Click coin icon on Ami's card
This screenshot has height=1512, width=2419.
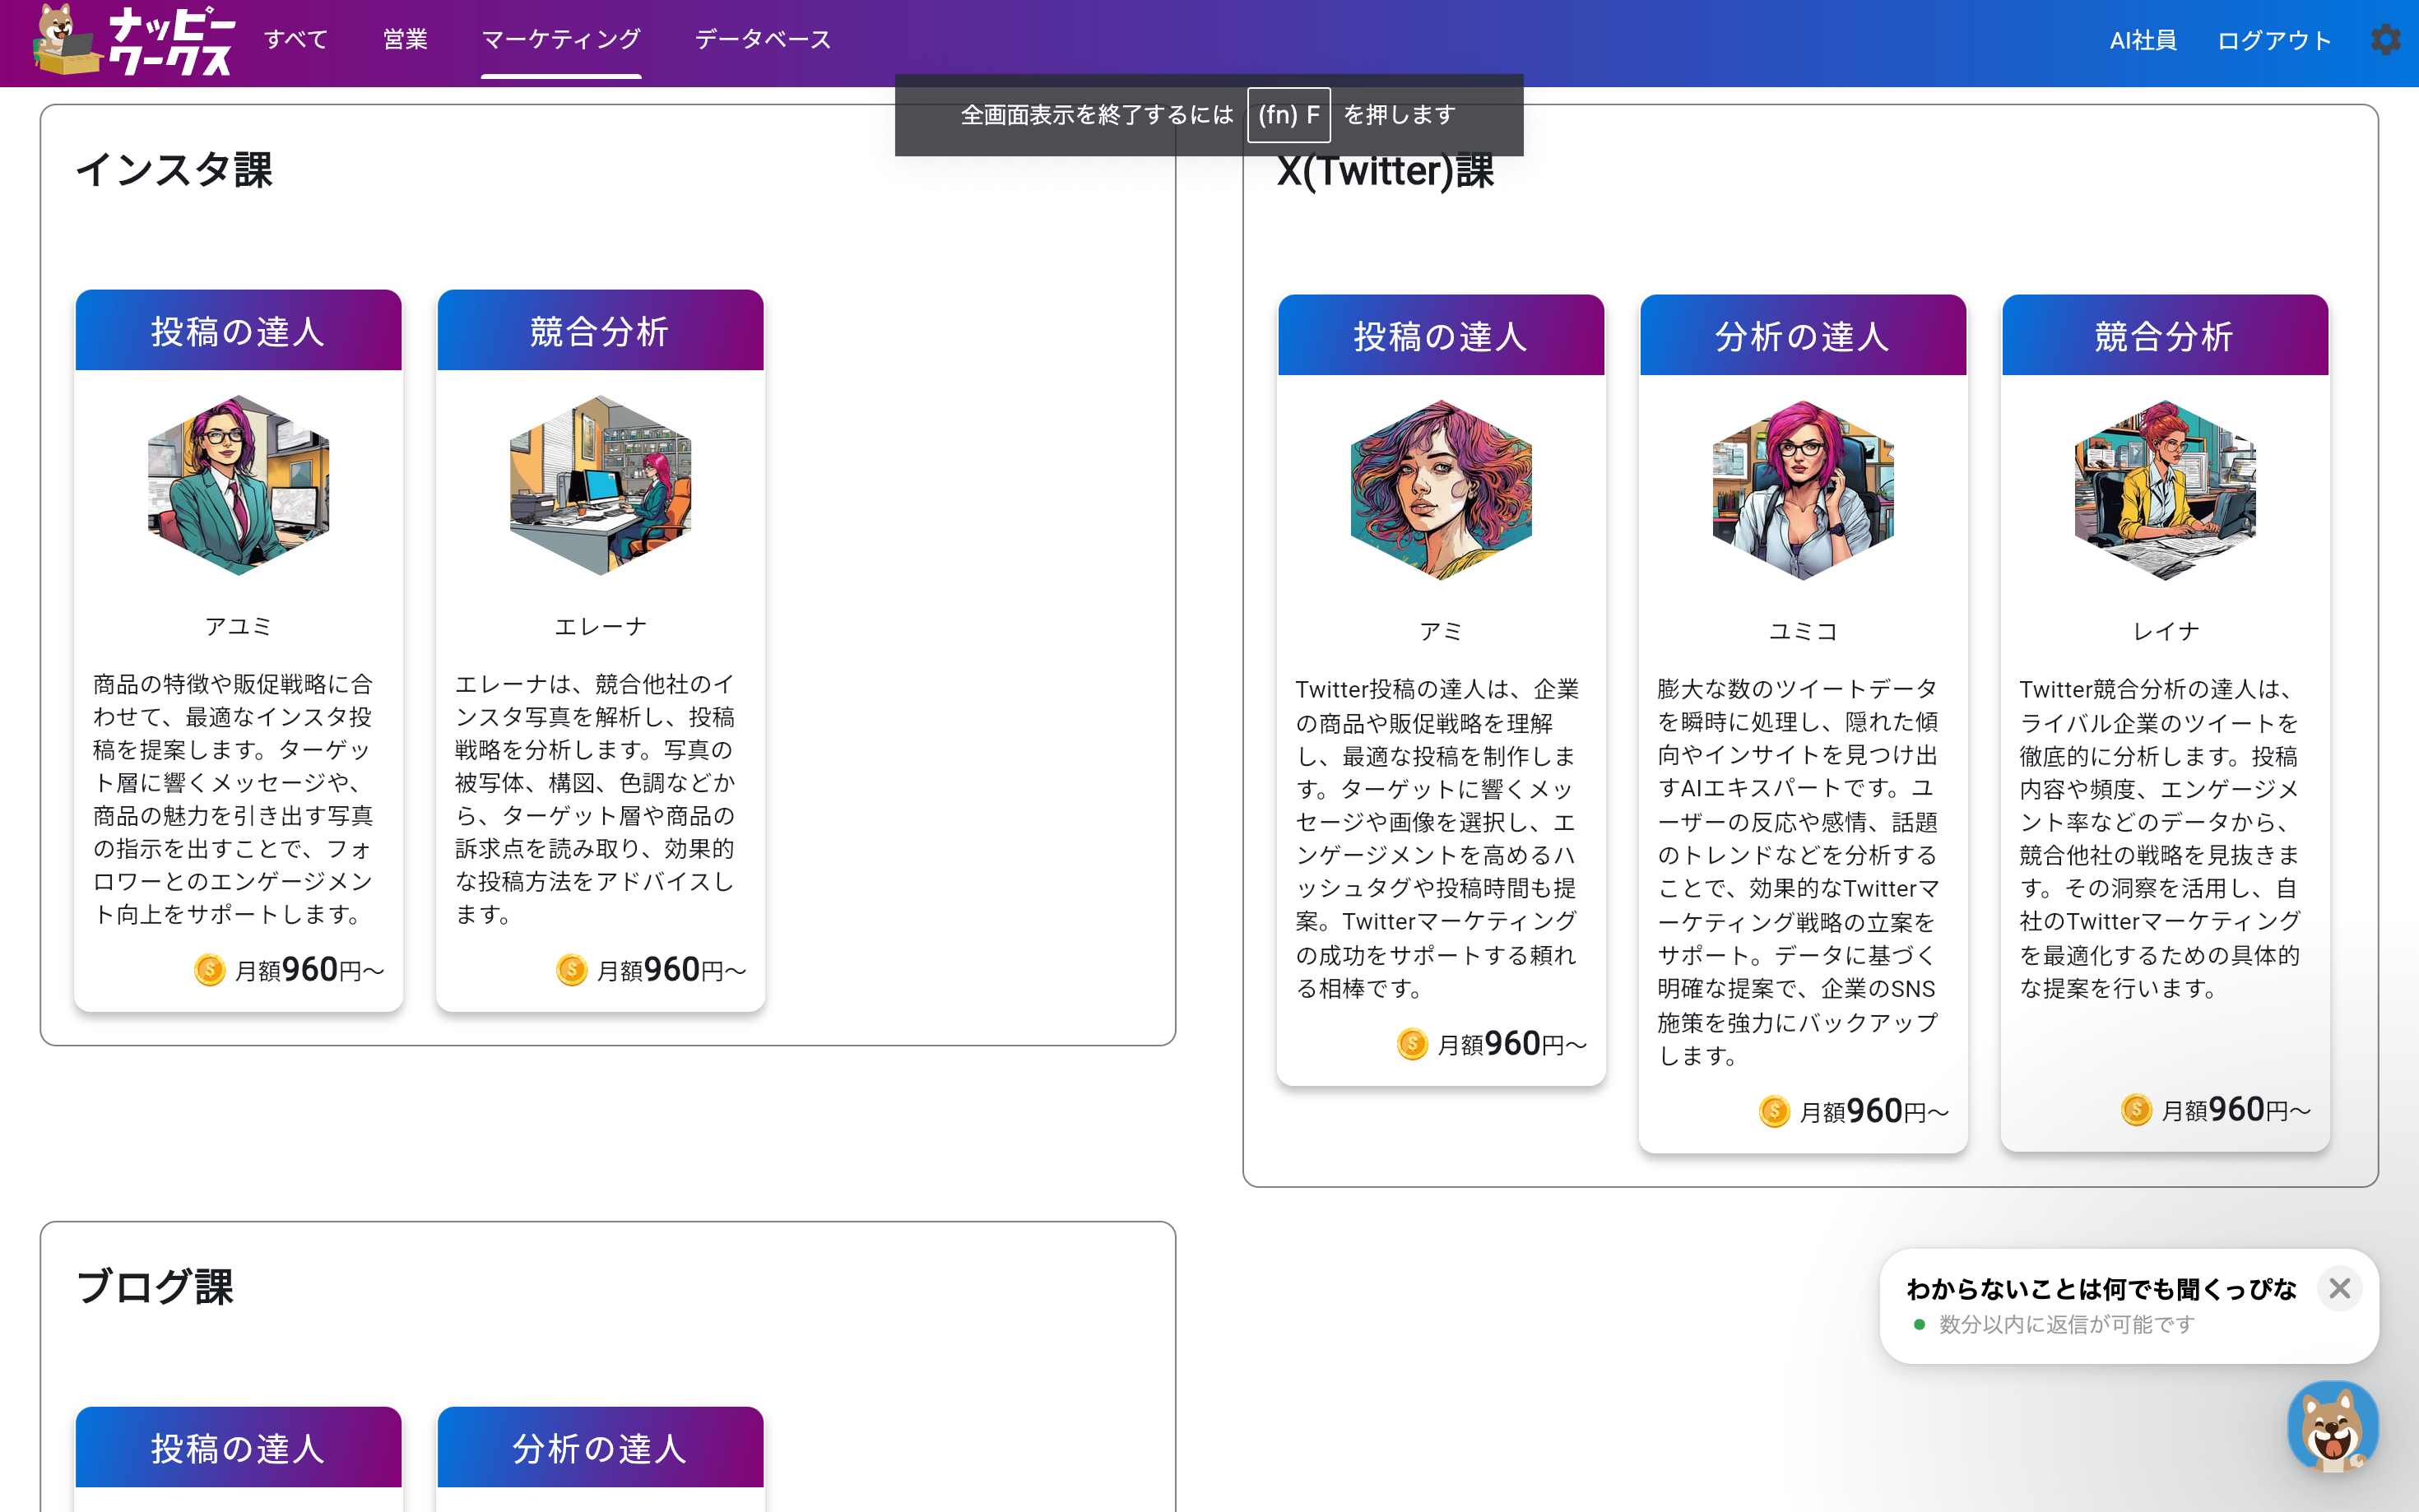(x=1412, y=1044)
